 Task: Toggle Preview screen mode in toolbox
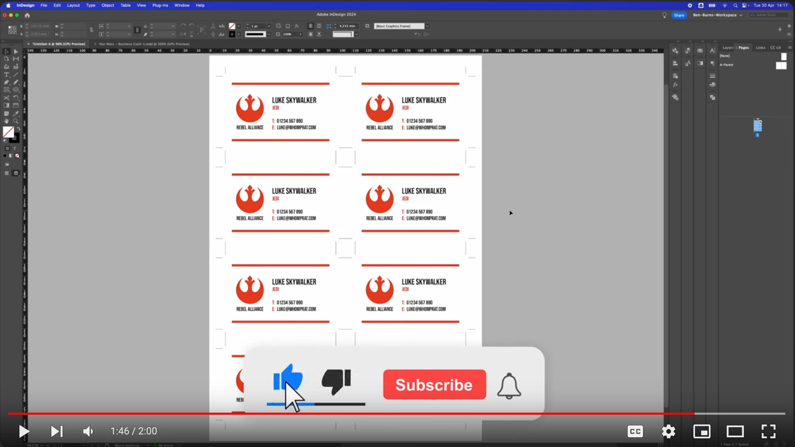(16, 173)
